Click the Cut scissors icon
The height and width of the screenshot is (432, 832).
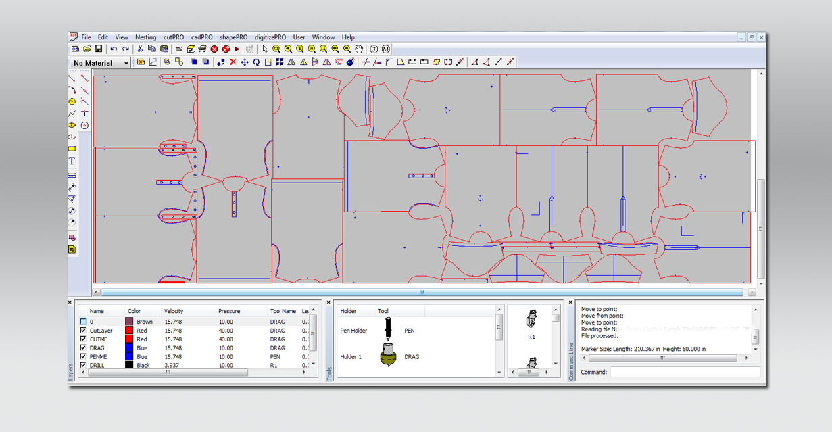coord(140,49)
